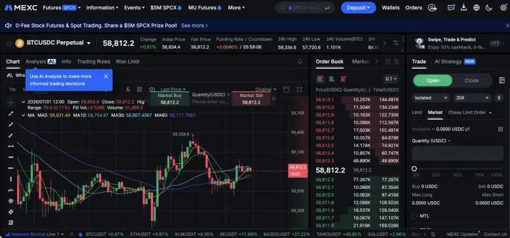510x238 pixels.
Task: Follow the See more promo link
Action: tap(194, 26)
